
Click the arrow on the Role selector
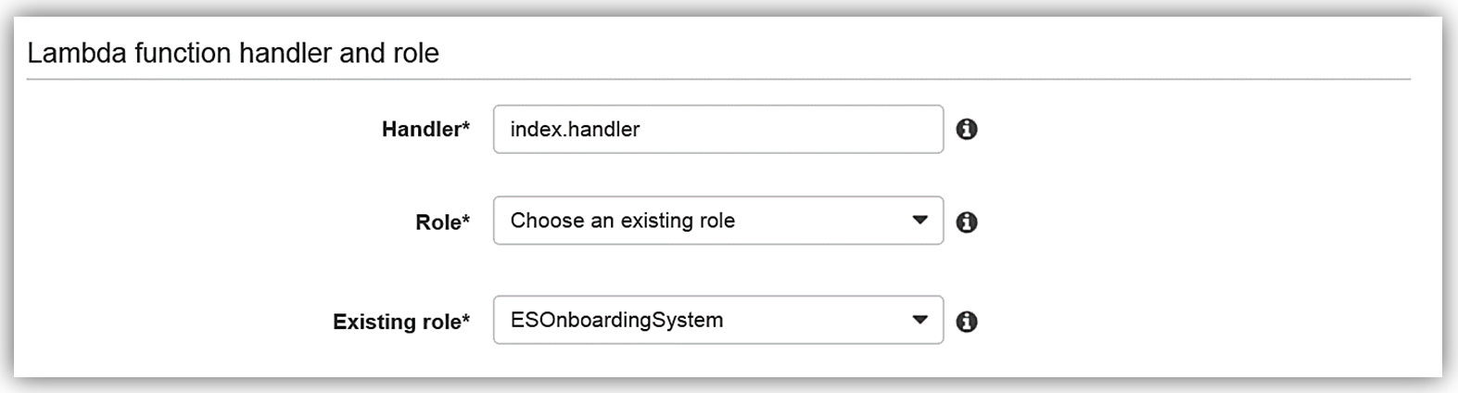tap(919, 221)
